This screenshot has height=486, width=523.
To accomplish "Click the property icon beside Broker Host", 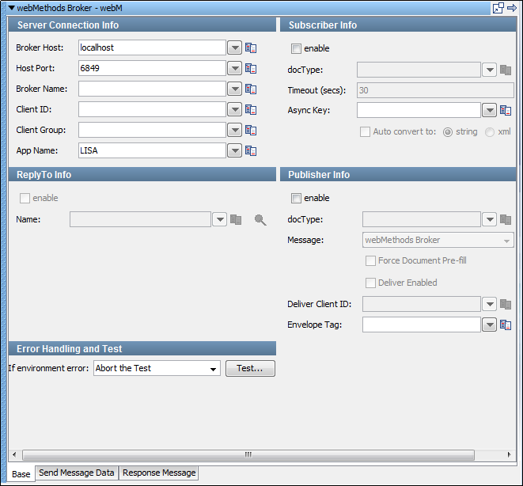I will point(251,47).
